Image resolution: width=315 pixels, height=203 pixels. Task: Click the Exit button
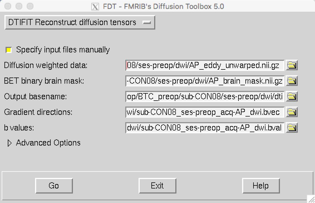(157, 186)
